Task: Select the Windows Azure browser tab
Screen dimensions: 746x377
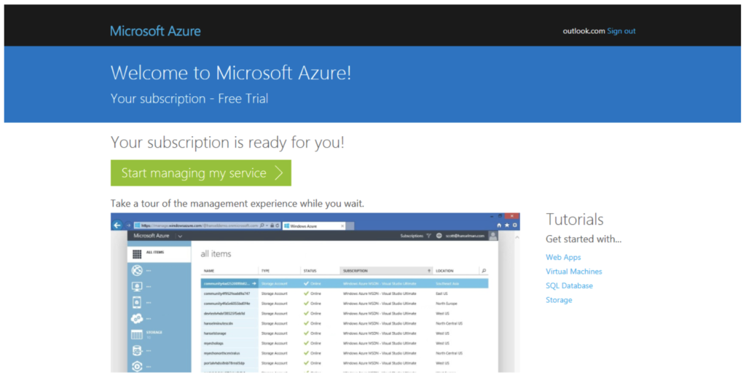Action: (314, 226)
